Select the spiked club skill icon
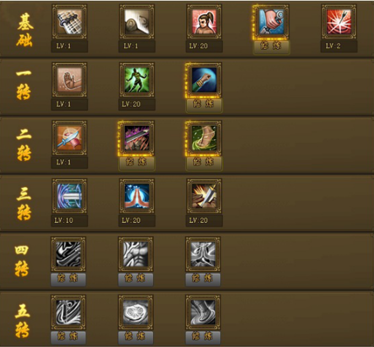Image resolution: width=374 pixels, height=347 pixels. [70, 22]
